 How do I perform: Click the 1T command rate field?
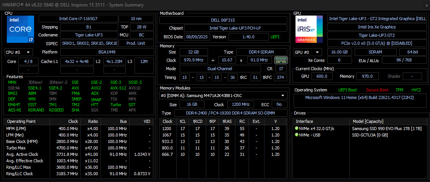click(281, 69)
